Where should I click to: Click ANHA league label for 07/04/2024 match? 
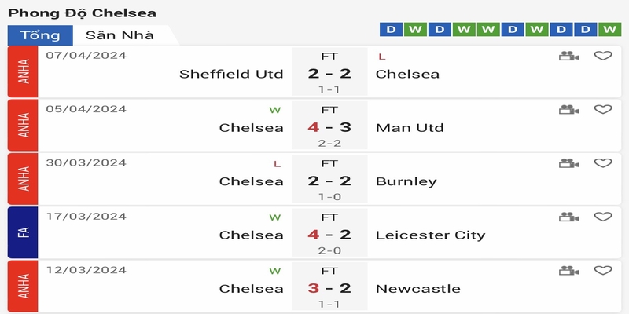[23, 71]
